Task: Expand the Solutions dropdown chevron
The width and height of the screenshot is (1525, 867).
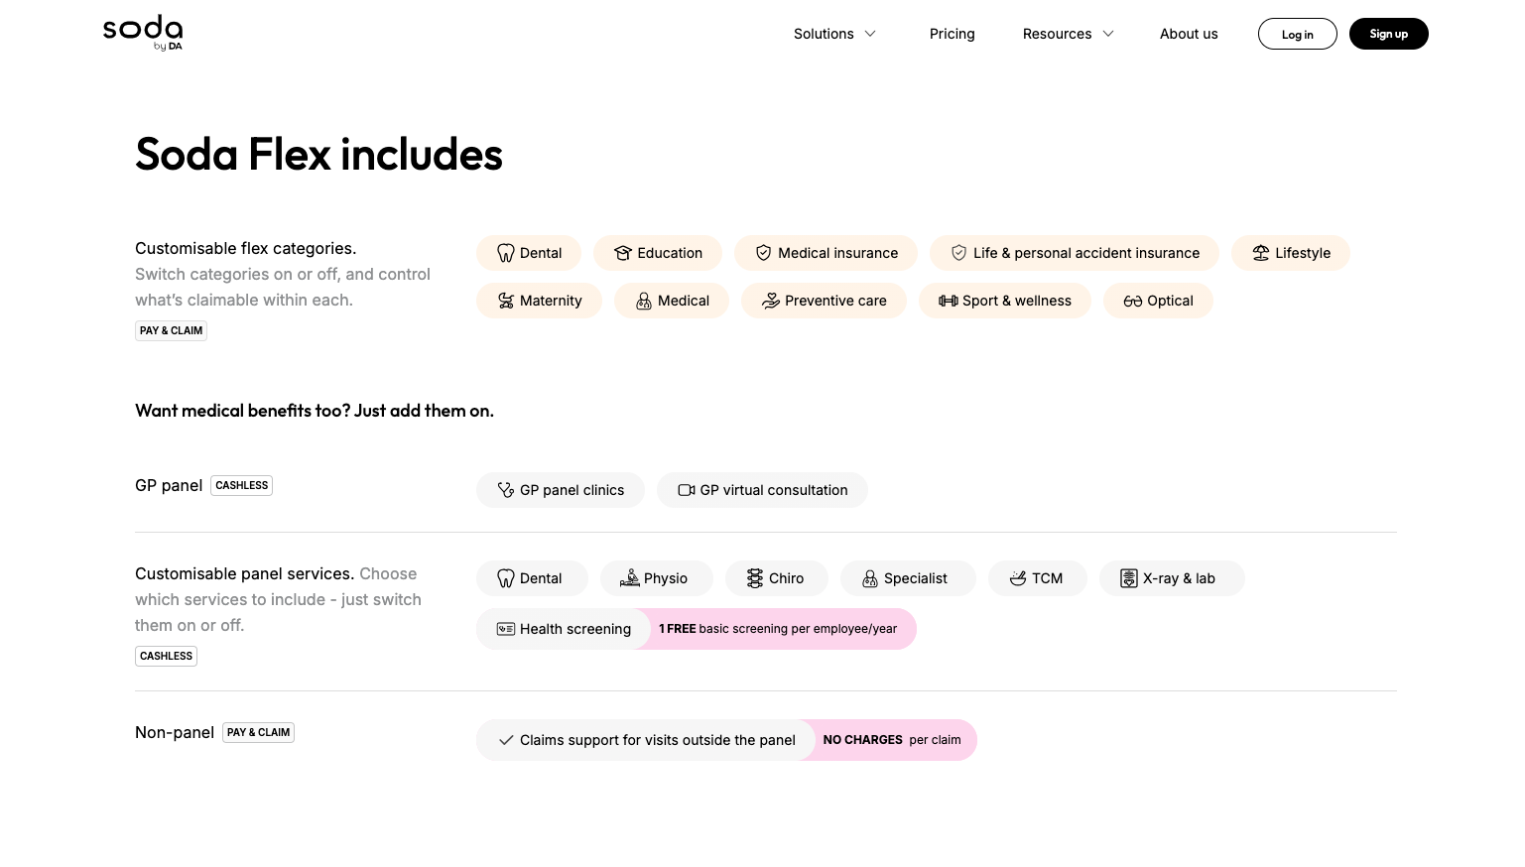Action: pyautogui.click(x=870, y=34)
